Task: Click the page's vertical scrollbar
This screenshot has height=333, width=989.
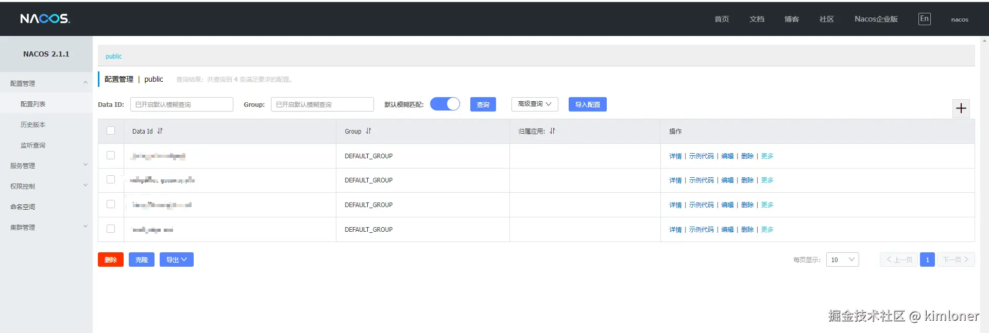Action: click(x=984, y=184)
